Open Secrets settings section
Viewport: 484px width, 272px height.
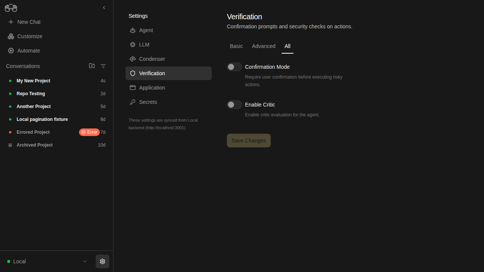click(169, 102)
